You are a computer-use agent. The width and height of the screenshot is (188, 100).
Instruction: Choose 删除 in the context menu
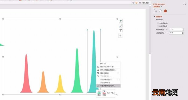[x=109, y=63]
